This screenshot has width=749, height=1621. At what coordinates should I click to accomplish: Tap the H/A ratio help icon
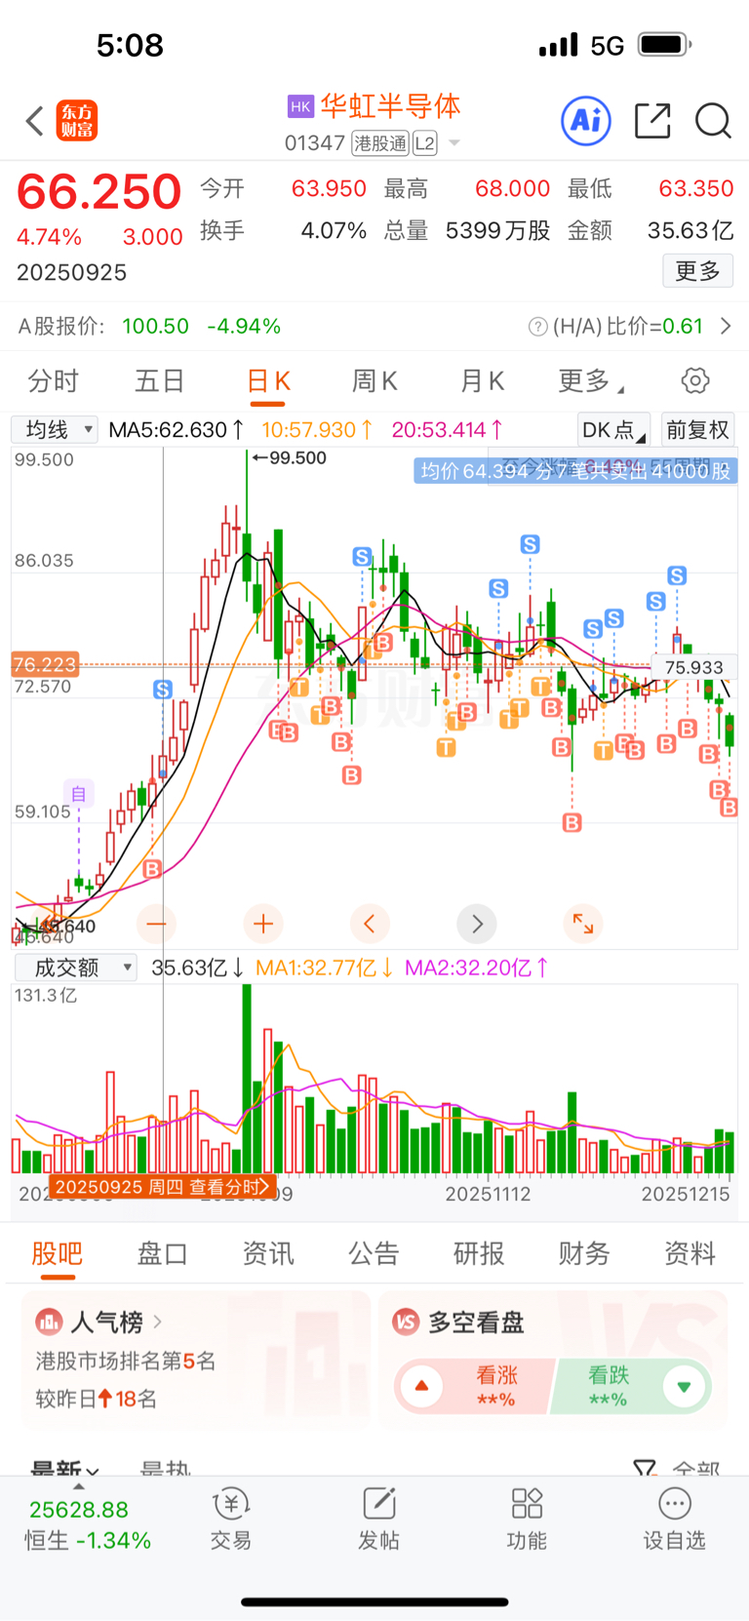point(537,327)
